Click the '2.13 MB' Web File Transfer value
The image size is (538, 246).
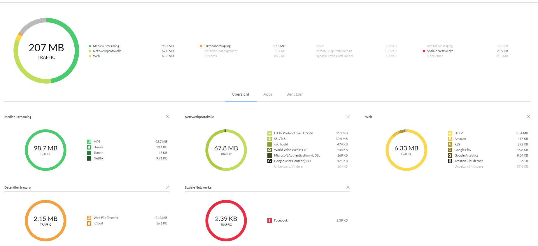161,218
